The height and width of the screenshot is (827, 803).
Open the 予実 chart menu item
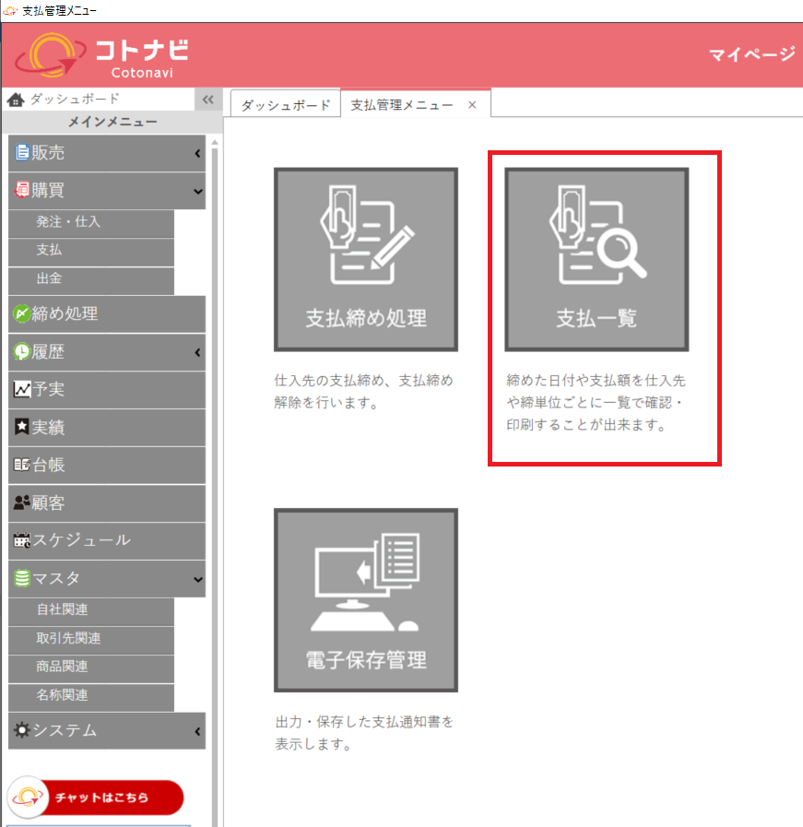pos(106,390)
